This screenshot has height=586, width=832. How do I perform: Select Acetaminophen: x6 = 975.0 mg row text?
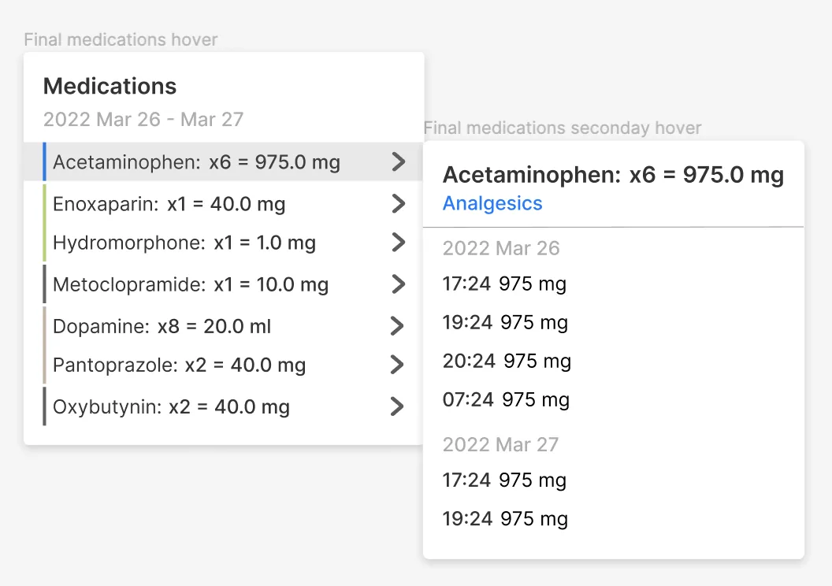196,162
